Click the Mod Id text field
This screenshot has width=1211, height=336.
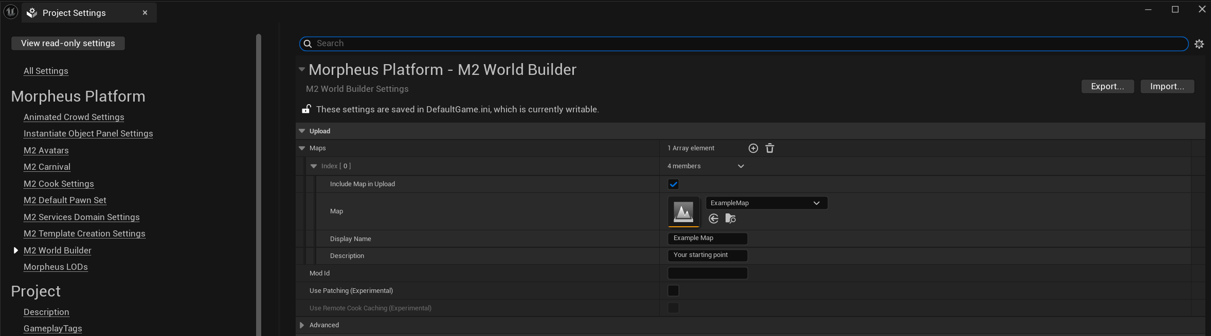[x=707, y=273]
